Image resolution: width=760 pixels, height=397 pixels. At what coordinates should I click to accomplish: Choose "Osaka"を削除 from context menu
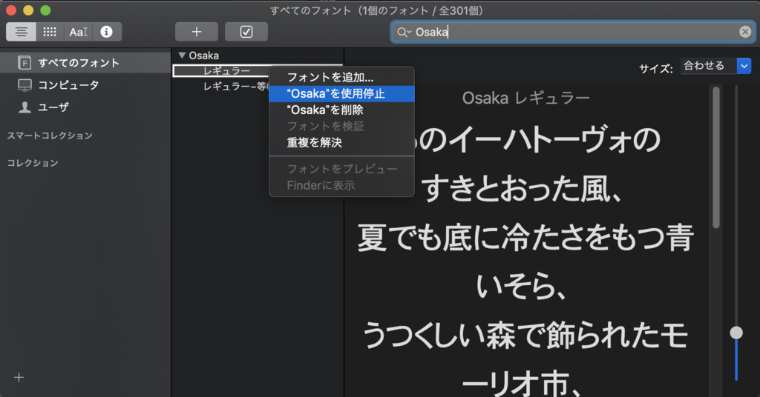[x=341, y=110]
